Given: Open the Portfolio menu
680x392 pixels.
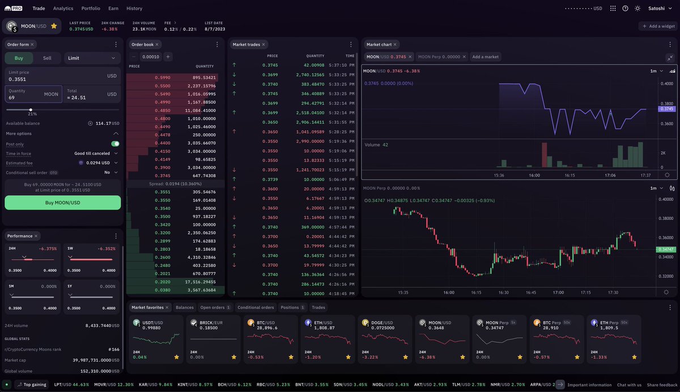Looking at the screenshot, I should click(91, 8).
